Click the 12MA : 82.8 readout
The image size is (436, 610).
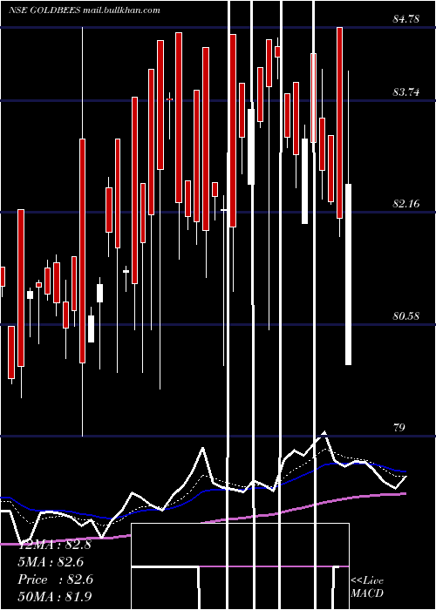point(55,545)
